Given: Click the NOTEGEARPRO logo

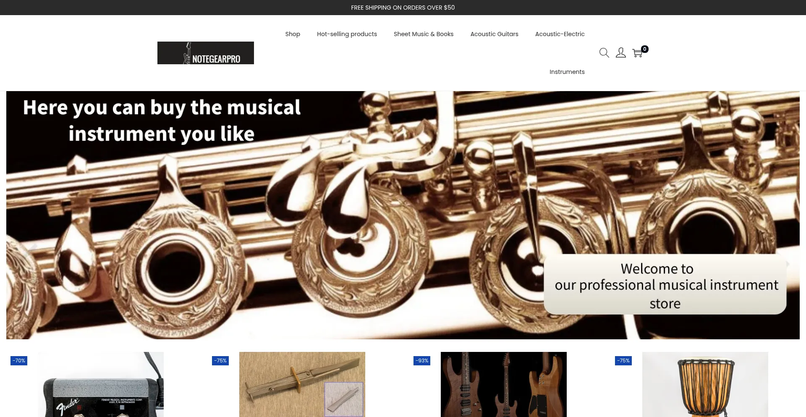Looking at the screenshot, I should point(206,53).
